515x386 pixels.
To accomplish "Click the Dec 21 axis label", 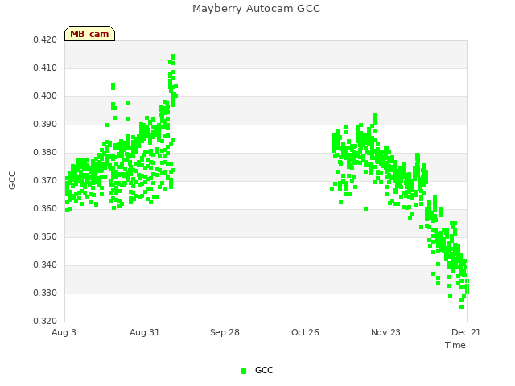I will 466,332.
